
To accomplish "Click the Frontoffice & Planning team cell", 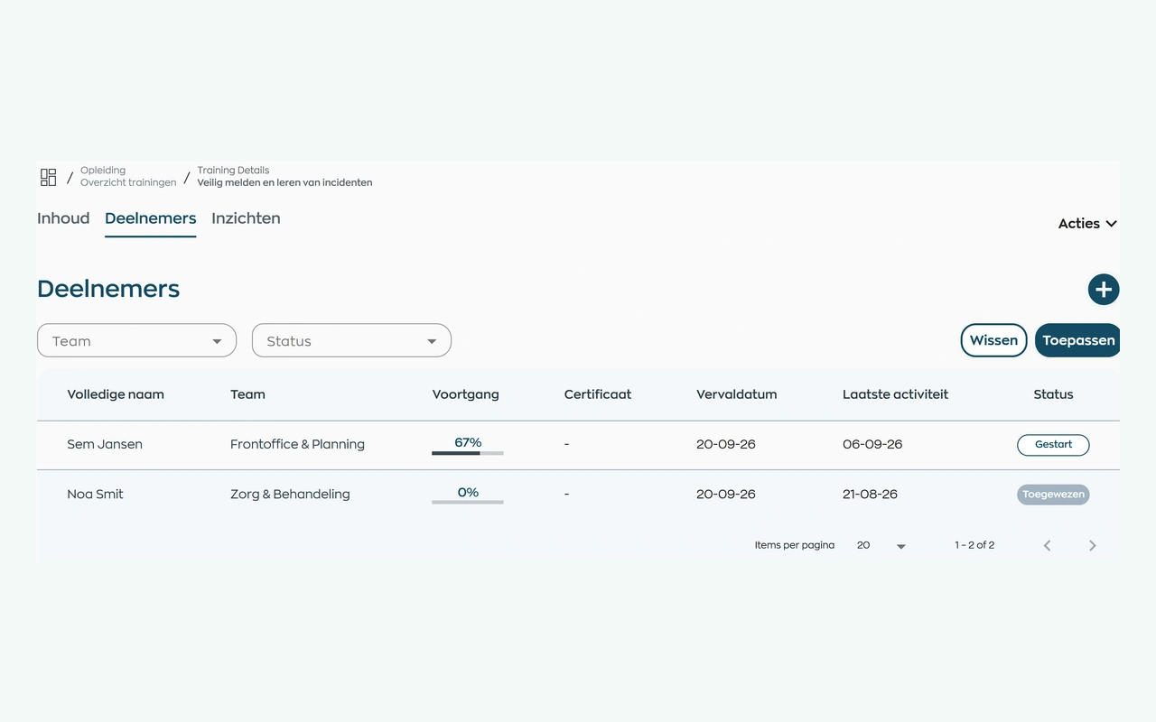I will [297, 444].
